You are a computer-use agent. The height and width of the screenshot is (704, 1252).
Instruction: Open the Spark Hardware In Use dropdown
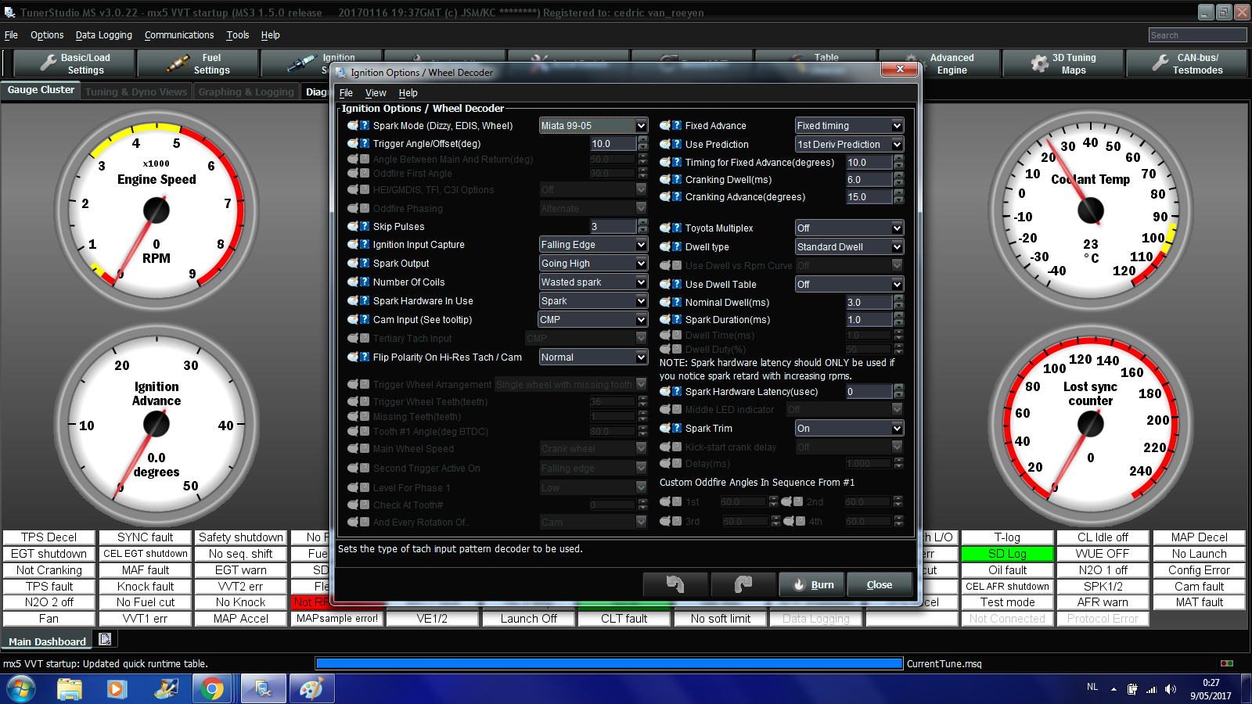594,300
